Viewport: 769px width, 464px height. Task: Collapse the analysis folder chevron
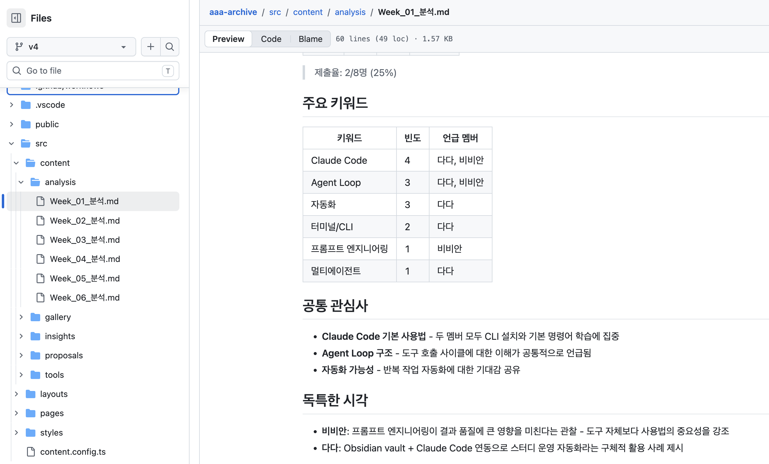point(21,182)
